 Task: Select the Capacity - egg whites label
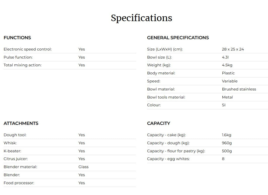(168, 159)
